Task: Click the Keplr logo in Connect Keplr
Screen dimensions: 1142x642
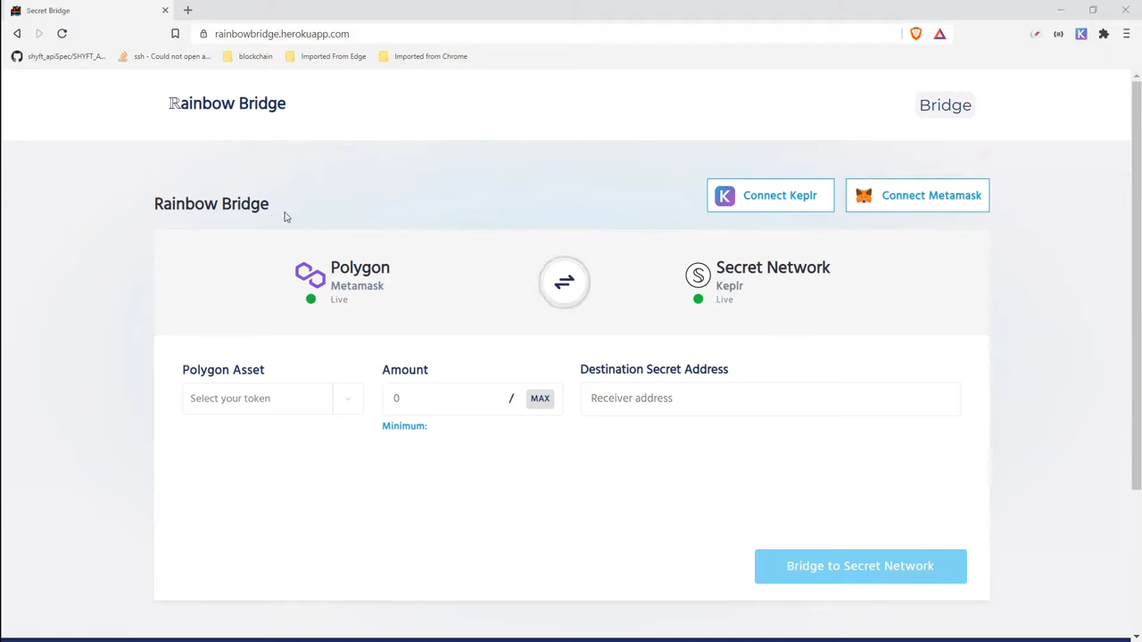Action: coord(725,195)
